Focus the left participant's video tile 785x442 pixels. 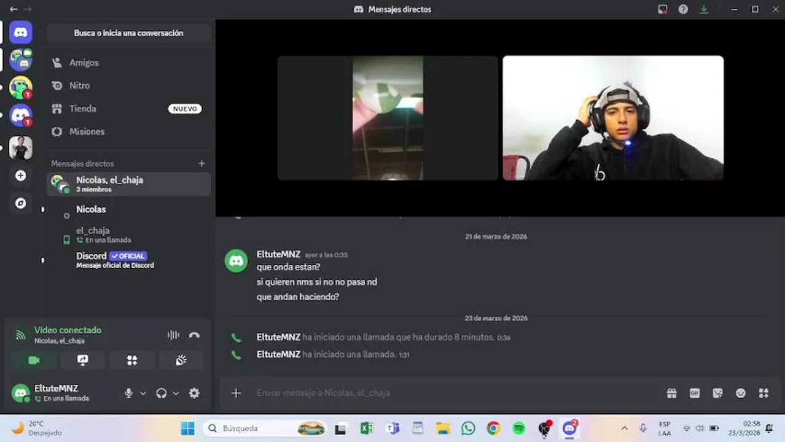click(388, 118)
